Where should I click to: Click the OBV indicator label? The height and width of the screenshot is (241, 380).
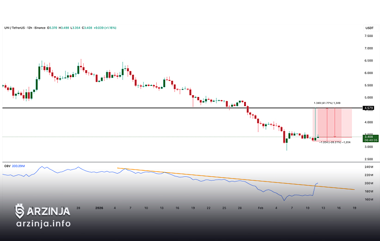point(7,165)
